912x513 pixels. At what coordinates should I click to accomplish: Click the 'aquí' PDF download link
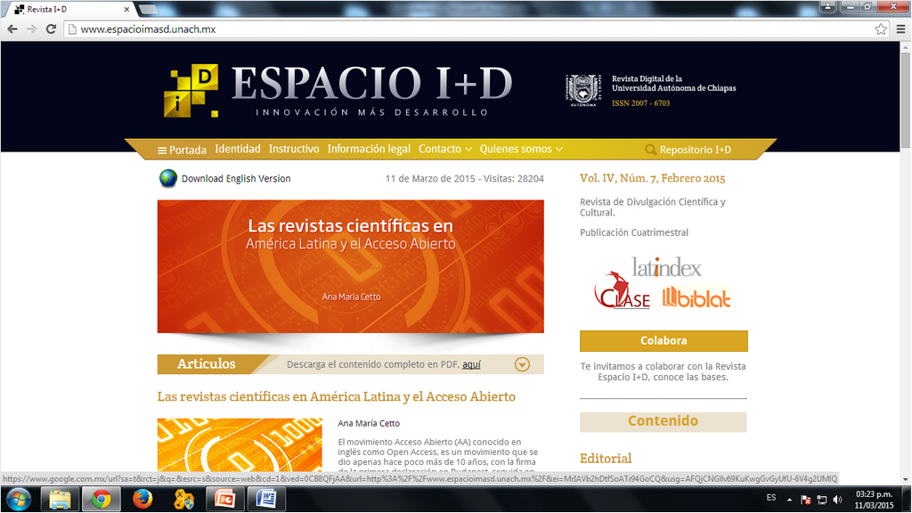point(471,364)
